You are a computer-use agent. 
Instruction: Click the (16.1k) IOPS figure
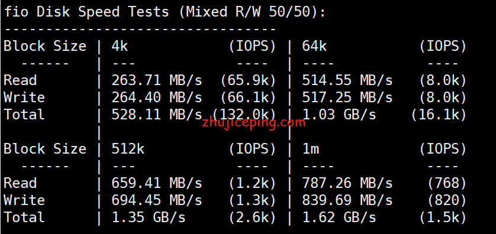[439, 115]
